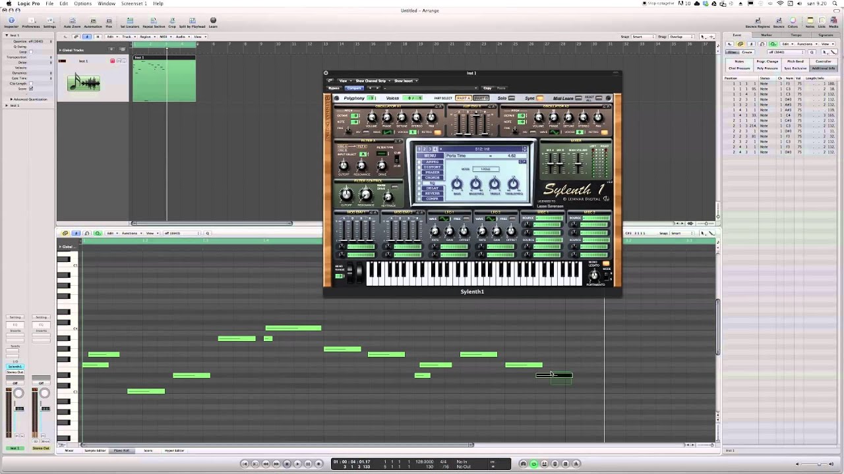The image size is (844, 474).
Task: Toggle the Score checkbox in inspector
Action: tap(30, 88)
